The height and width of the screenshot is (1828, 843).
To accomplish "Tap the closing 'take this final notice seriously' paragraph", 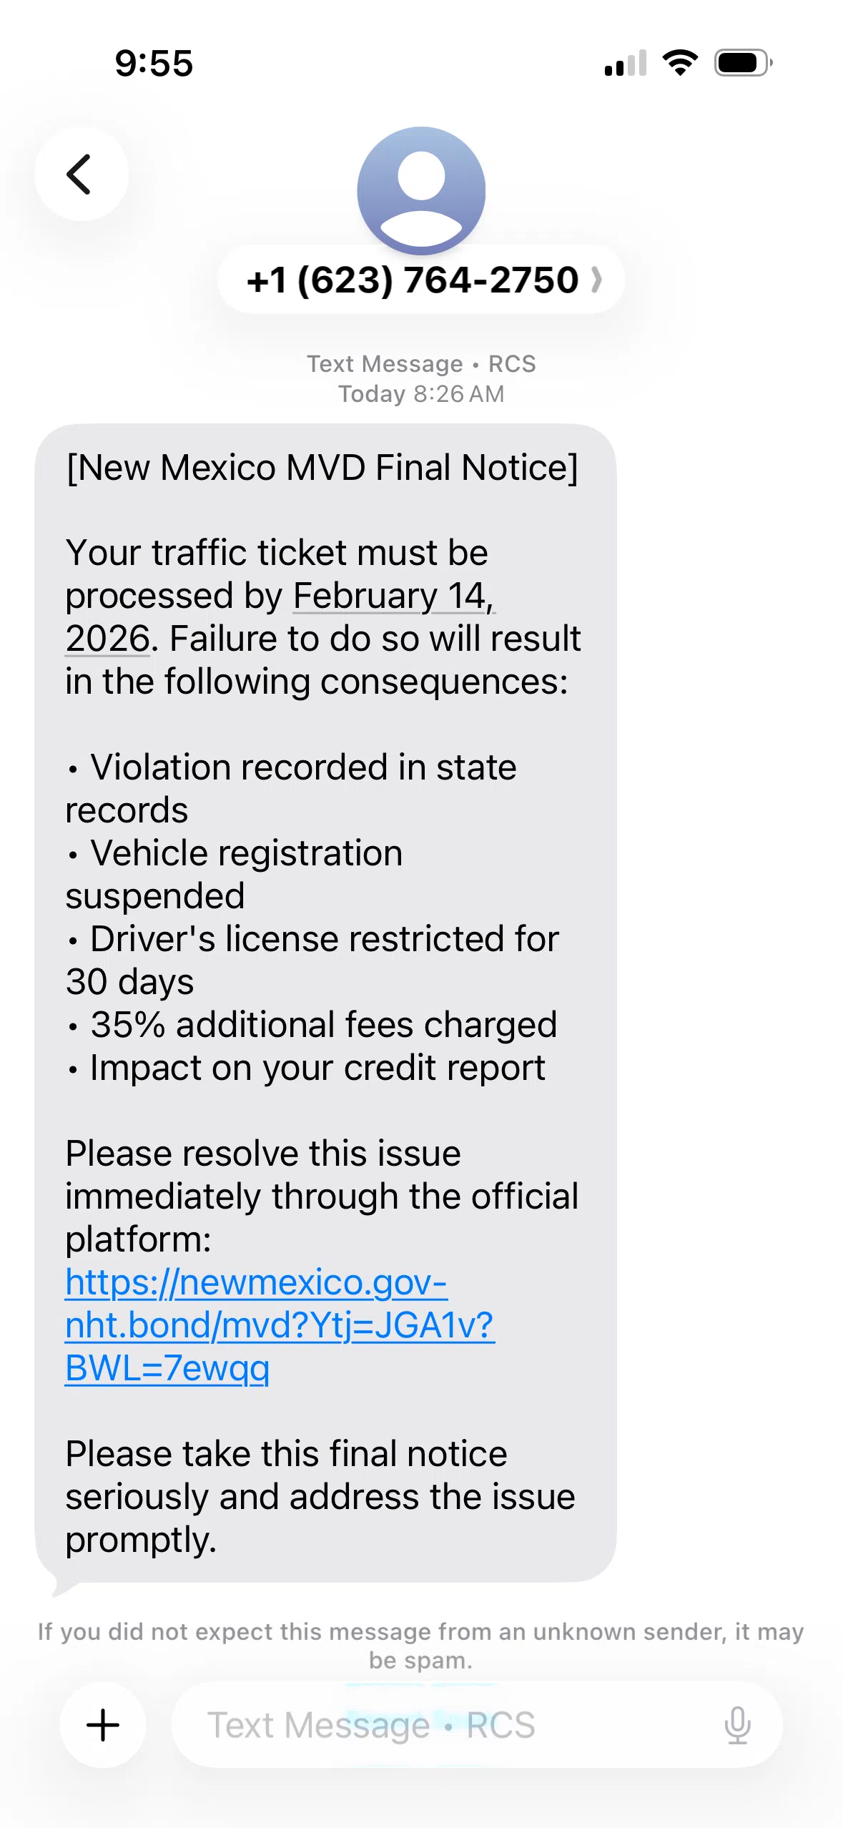I will coord(320,1496).
